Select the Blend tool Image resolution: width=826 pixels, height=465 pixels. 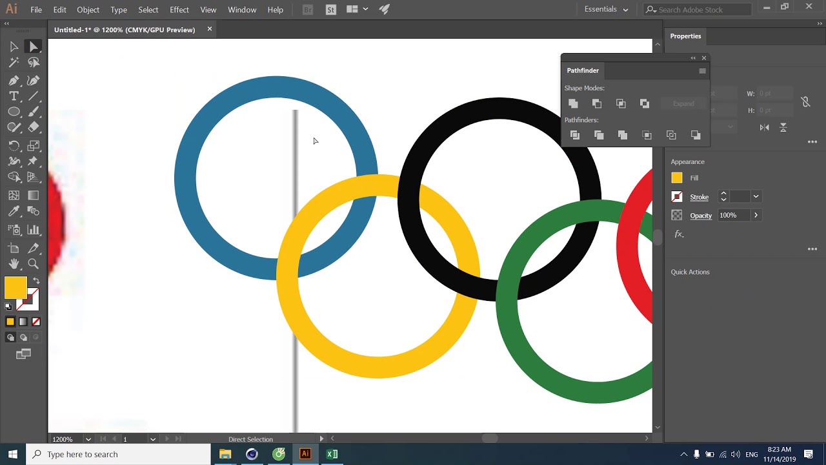click(x=34, y=211)
